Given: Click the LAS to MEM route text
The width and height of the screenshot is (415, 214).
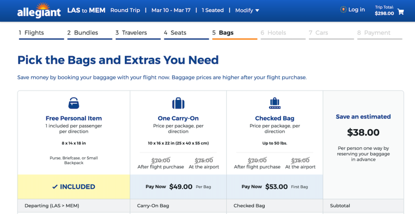Looking at the screenshot, I should [86, 10].
